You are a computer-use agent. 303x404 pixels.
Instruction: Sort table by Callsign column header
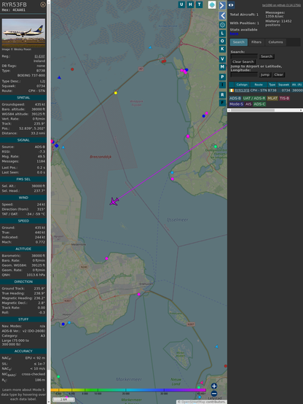coord(242,85)
